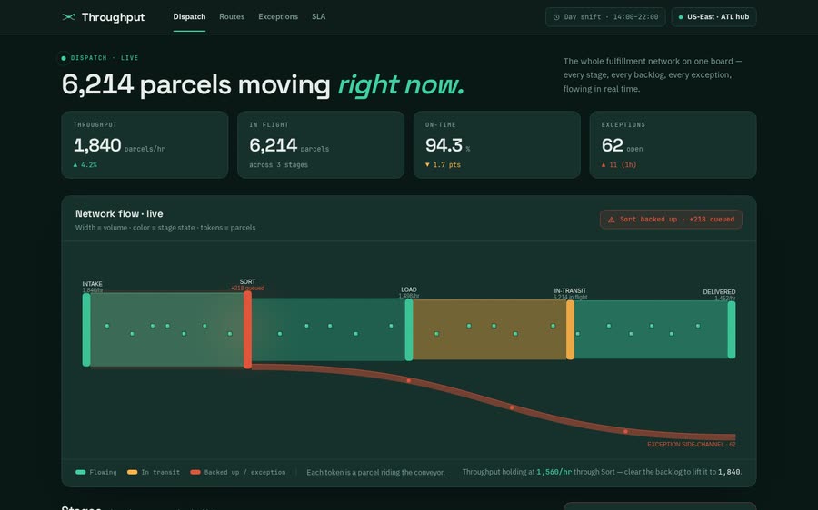Click the red up arrow in Exceptions card
The height and width of the screenshot is (510, 818).
tap(604, 164)
